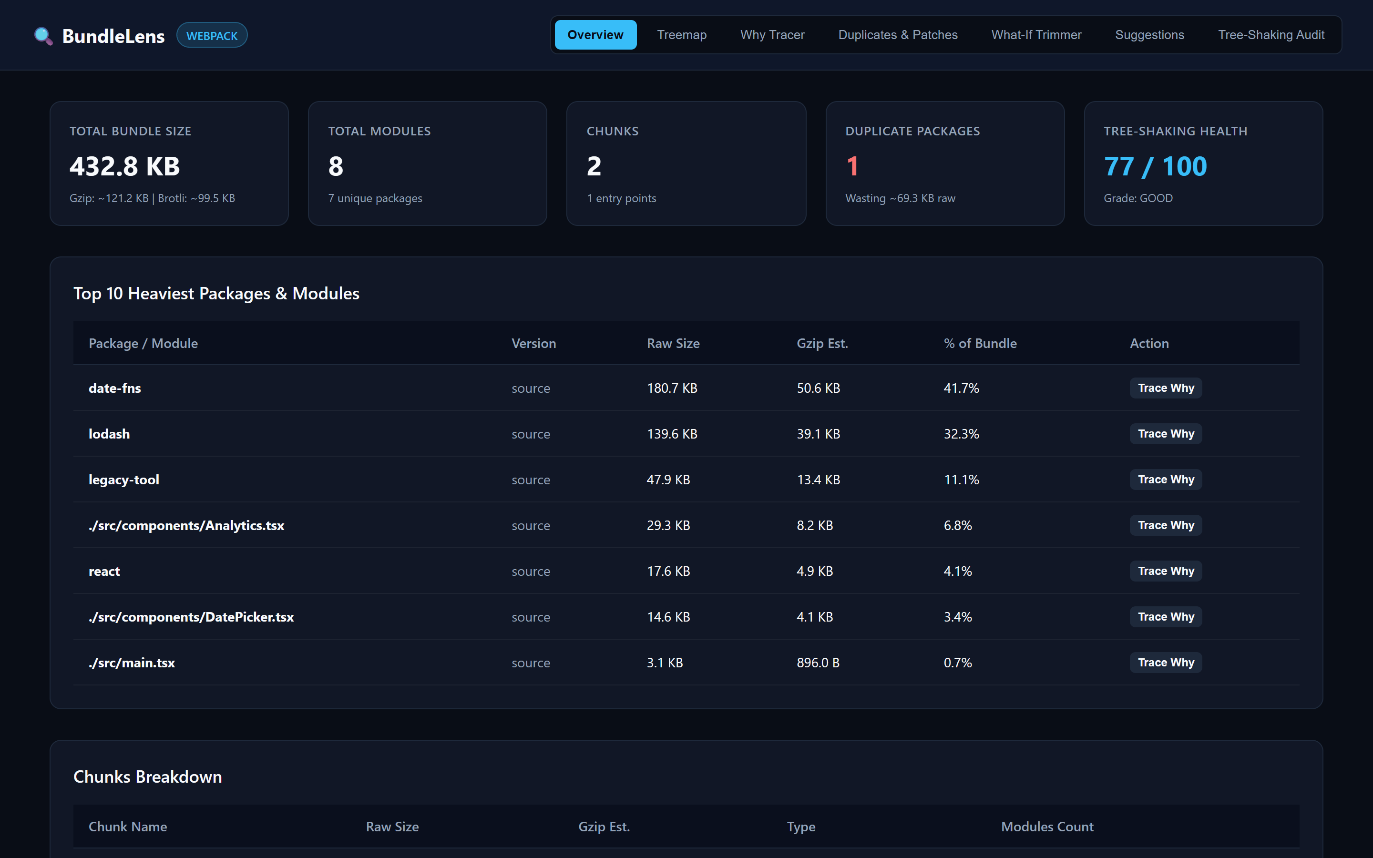Click the date-fns package name
This screenshot has width=1373, height=858.
coord(114,388)
